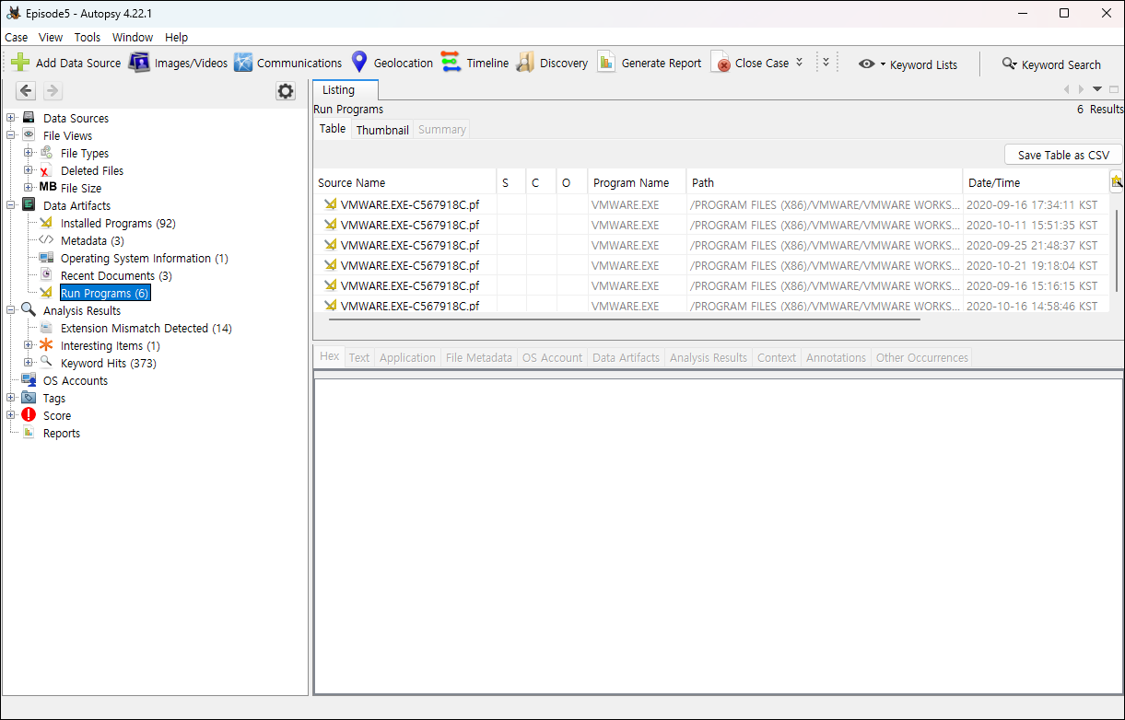Image resolution: width=1125 pixels, height=720 pixels.
Task: Expand the Tags node
Action: pyautogui.click(x=11, y=398)
